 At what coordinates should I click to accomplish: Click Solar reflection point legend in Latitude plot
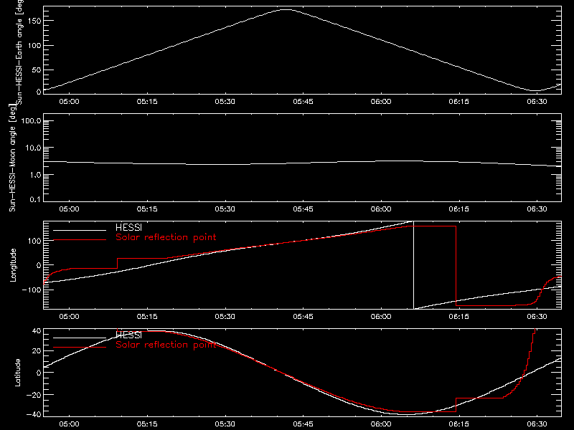[x=166, y=345]
